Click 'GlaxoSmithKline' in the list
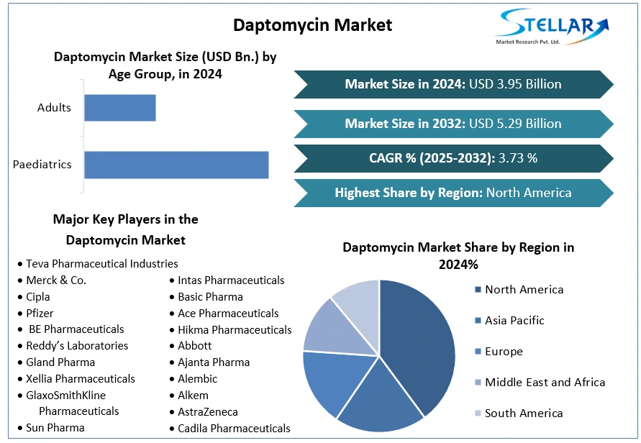The height and width of the screenshot is (443, 641). (x=65, y=396)
